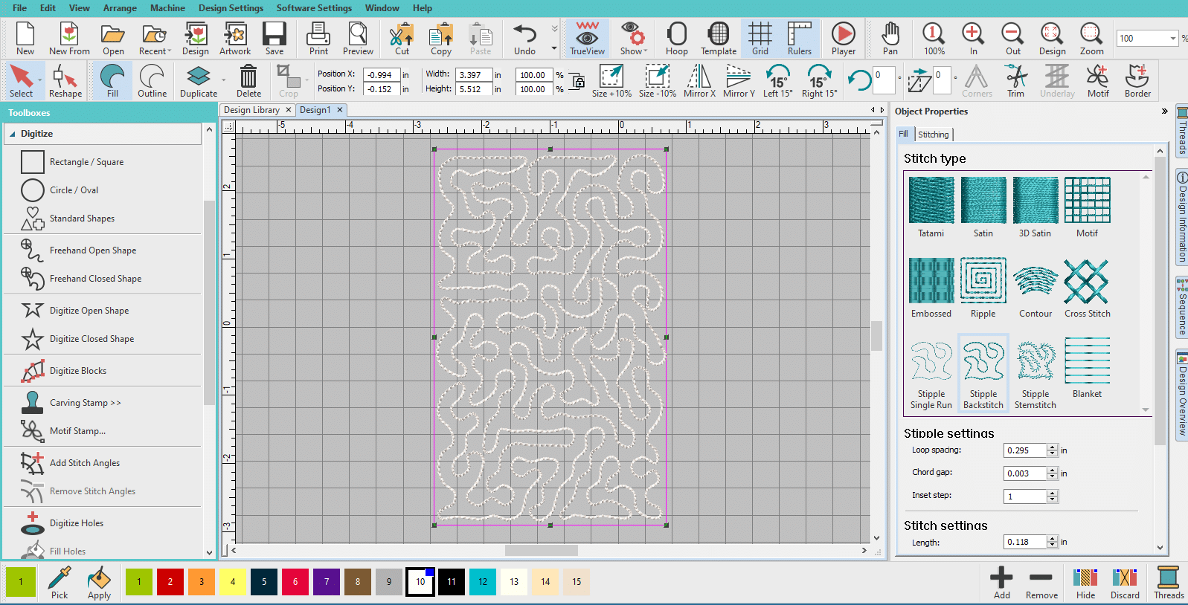Click Mirror Y icon
This screenshot has width=1188, height=605.
tap(739, 80)
